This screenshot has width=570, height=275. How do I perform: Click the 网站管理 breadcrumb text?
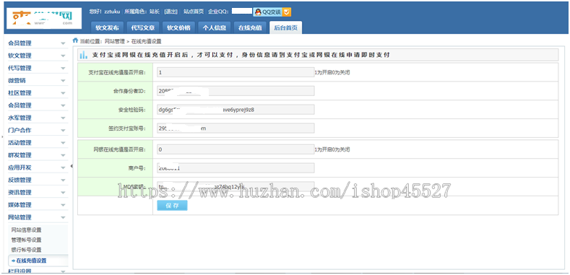(115, 41)
